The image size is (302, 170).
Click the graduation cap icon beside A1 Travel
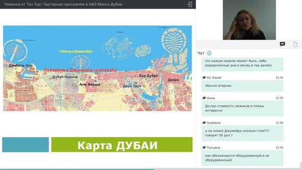point(204,77)
